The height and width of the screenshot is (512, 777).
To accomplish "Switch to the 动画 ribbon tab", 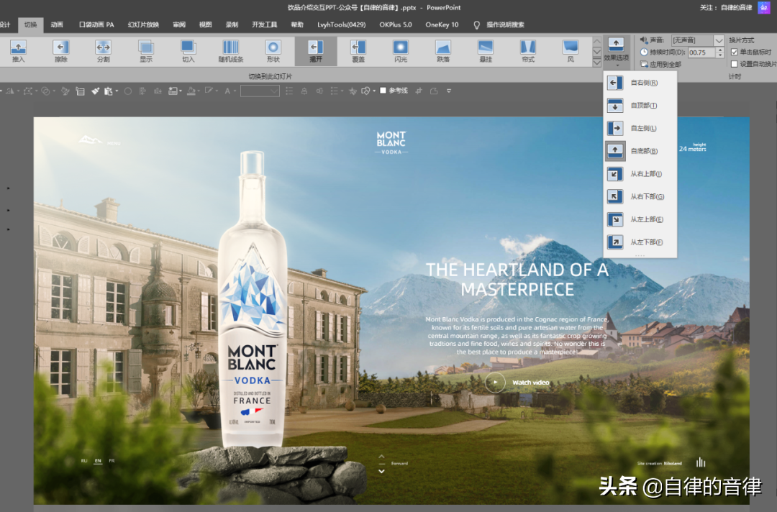I will click(x=57, y=24).
